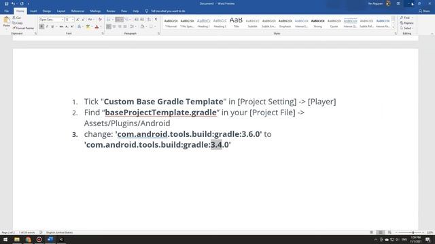Undo the last action
The width and height of the screenshot is (435, 244).
coord(13,3)
